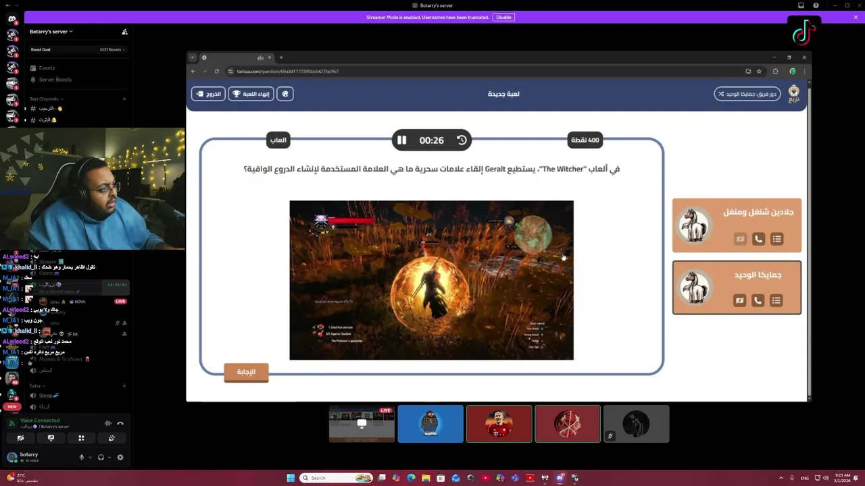Click the botarry user avatar
865x486 pixels.
(x=11, y=457)
